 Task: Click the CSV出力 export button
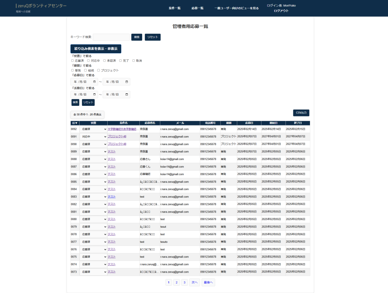(x=301, y=113)
